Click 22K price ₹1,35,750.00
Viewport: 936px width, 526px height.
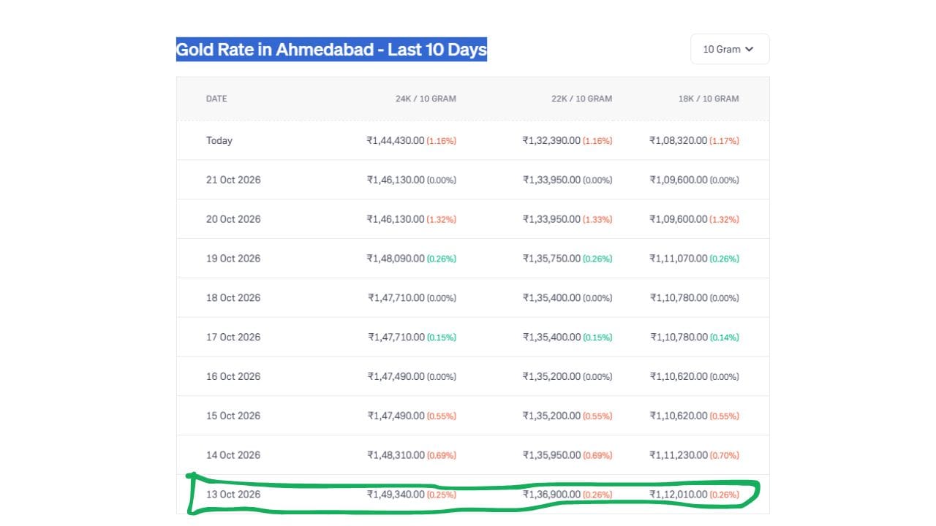[551, 259]
